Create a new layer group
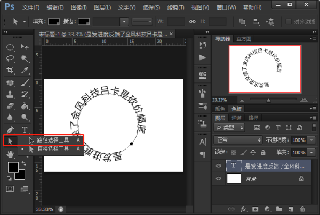 279,209
